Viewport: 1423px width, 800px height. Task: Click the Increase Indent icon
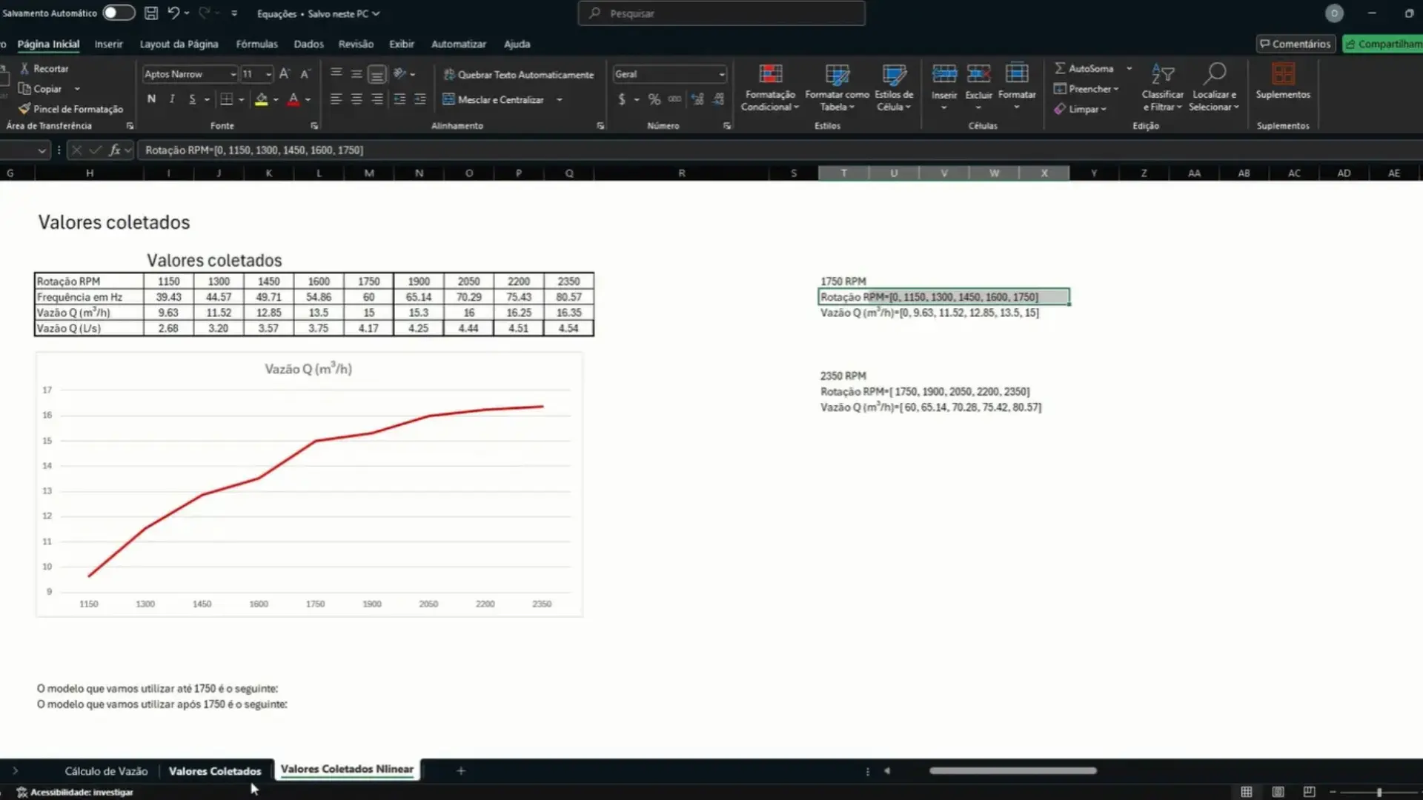click(x=420, y=99)
